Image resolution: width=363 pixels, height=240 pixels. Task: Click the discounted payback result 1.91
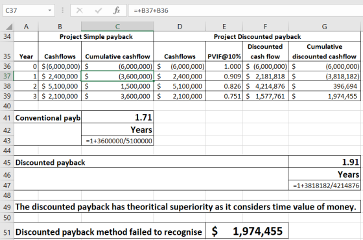(325, 162)
